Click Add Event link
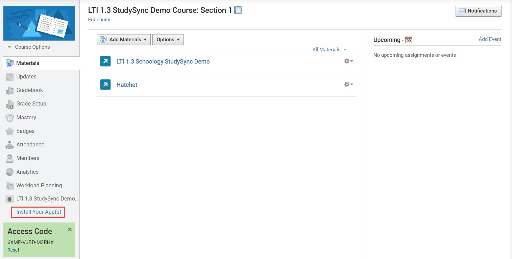512x259 pixels. click(490, 39)
